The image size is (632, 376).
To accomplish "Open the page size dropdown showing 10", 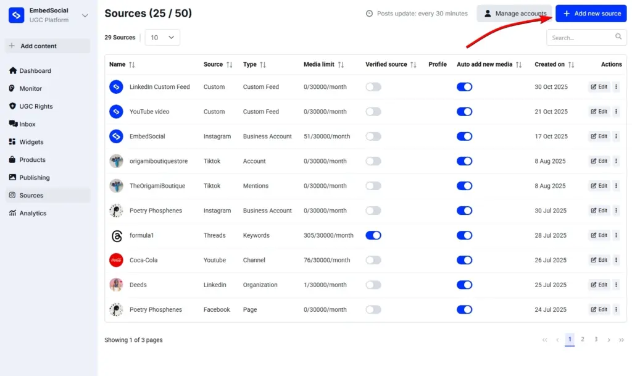I will [162, 37].
